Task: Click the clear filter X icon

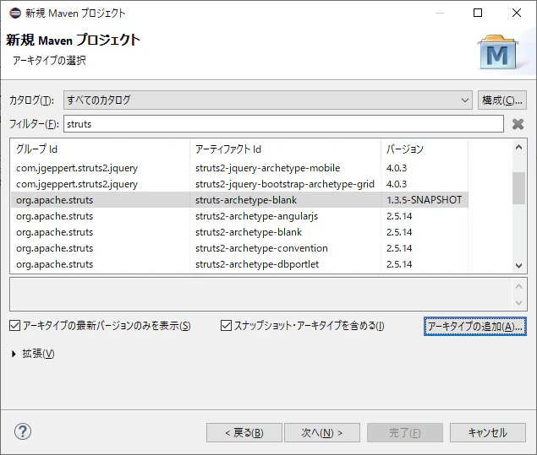Action: click(518, 124)
